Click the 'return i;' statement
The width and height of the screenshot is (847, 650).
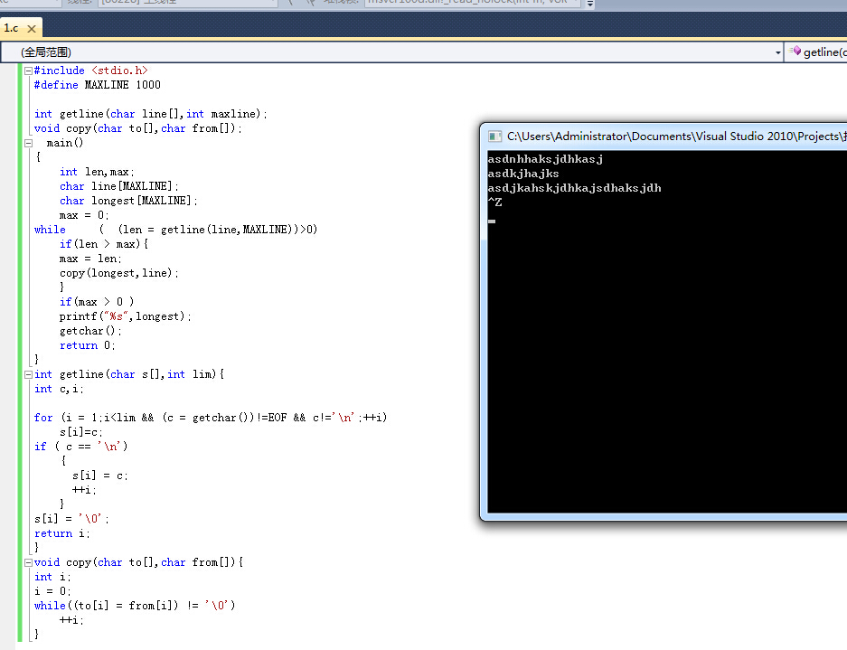(62, 533)
